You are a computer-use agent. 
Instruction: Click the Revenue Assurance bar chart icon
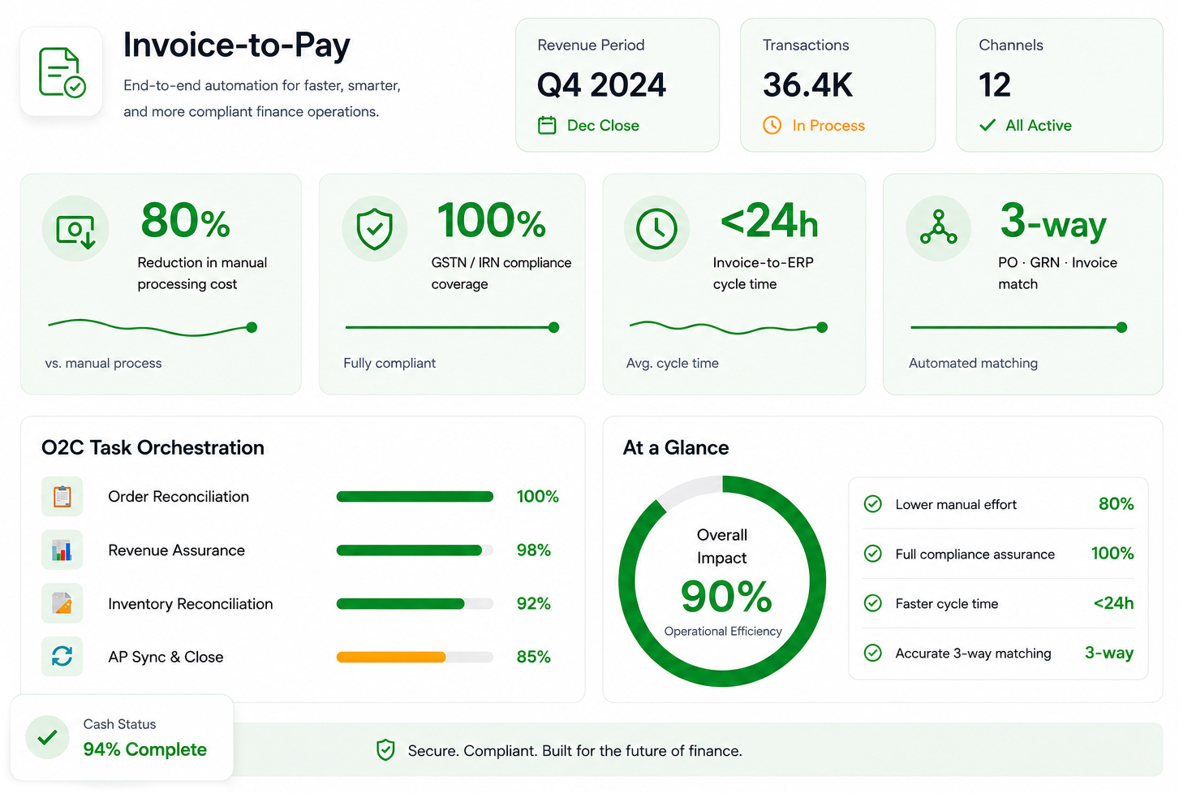pyautogui.click(x=62, y=550)
